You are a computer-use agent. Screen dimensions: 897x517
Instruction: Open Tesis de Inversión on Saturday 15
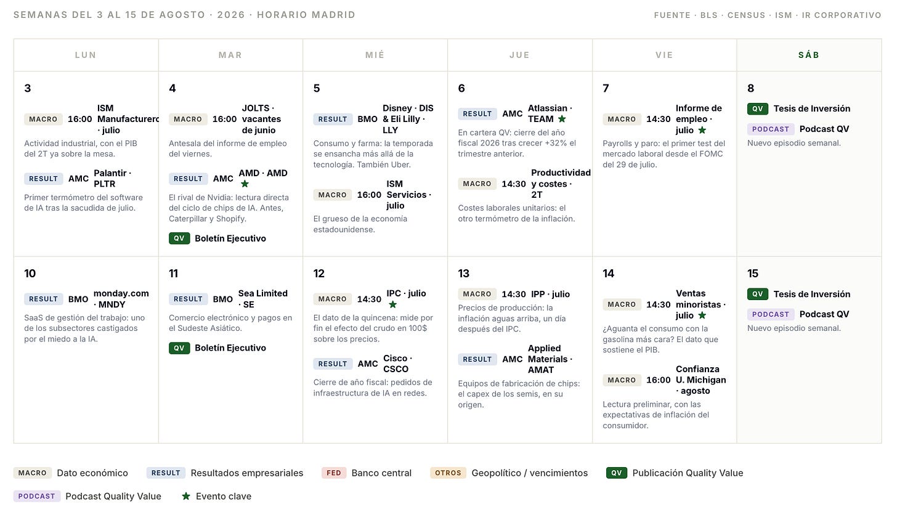point(812,294)
